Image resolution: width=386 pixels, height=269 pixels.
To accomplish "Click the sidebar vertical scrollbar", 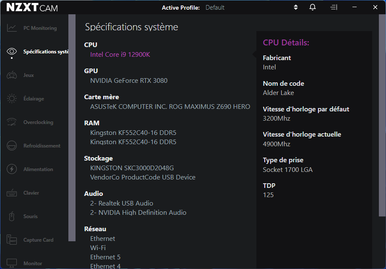I will tap(72, 128).
